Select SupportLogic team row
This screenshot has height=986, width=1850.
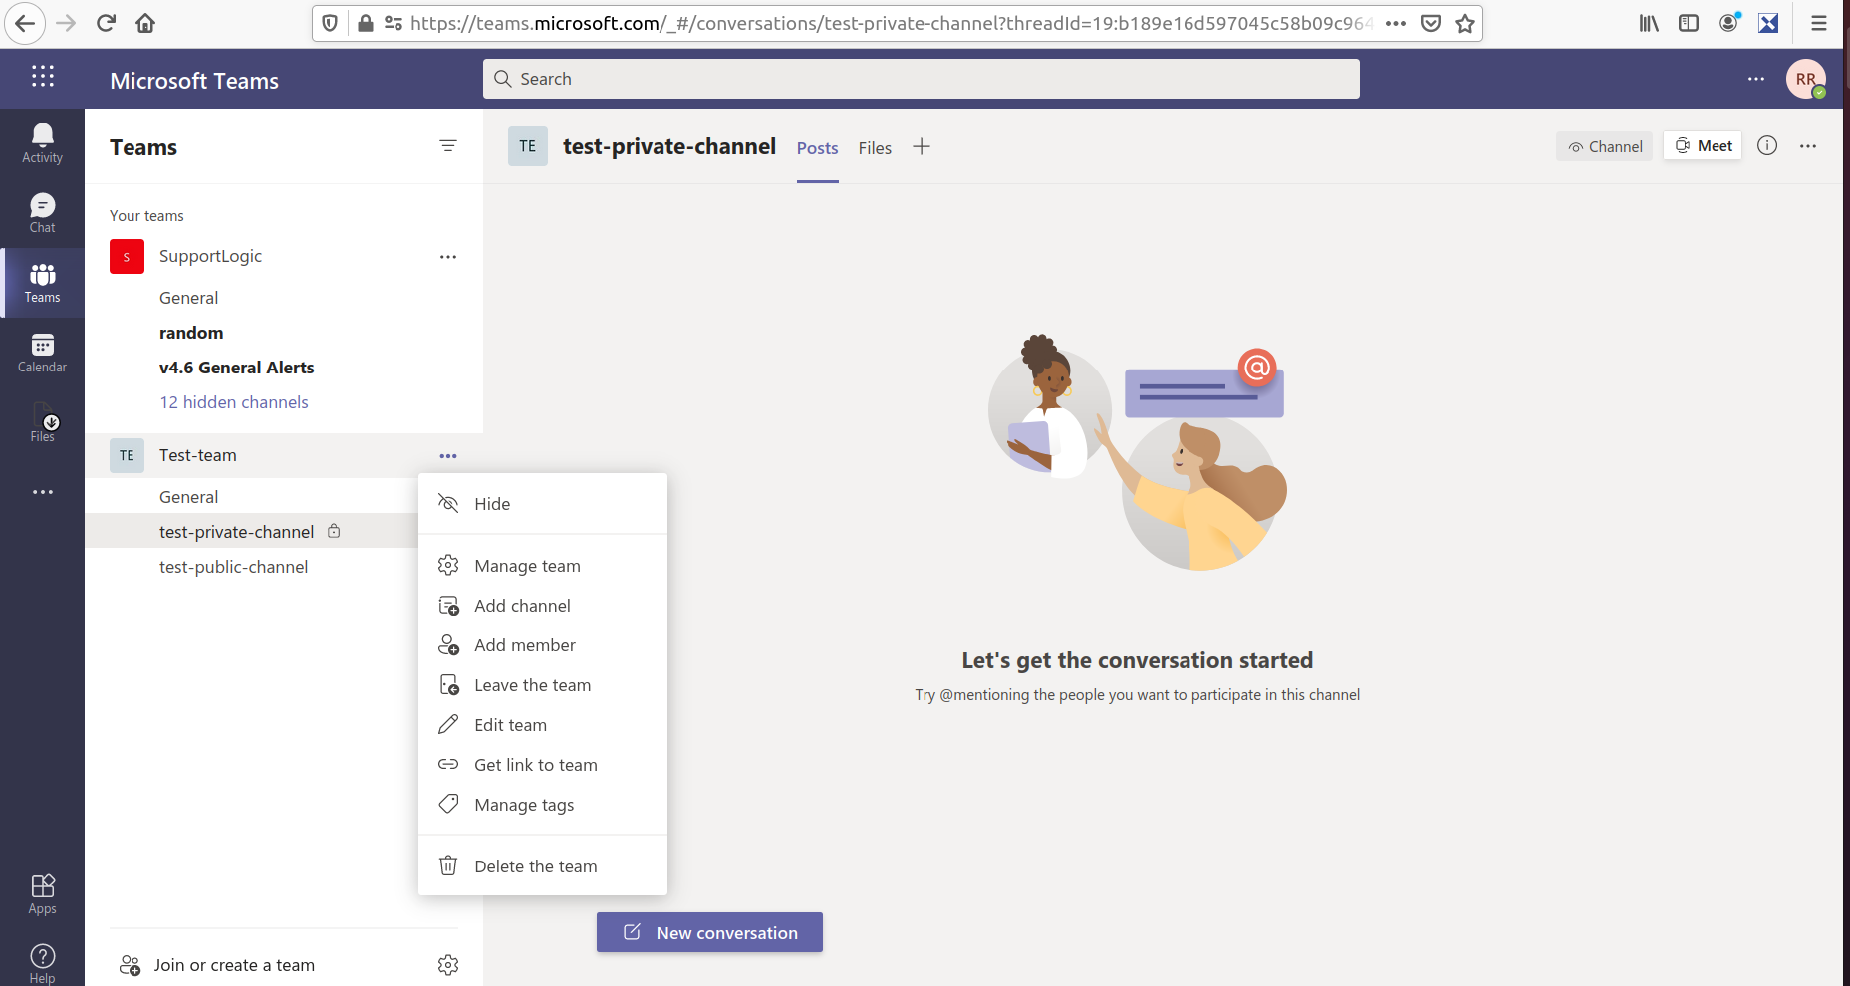coord(284,256)
